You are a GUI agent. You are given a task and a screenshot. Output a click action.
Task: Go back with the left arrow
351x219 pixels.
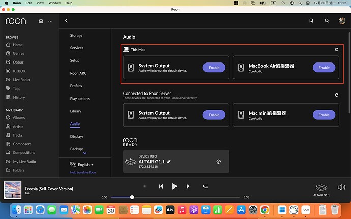(x=66, y=21)
